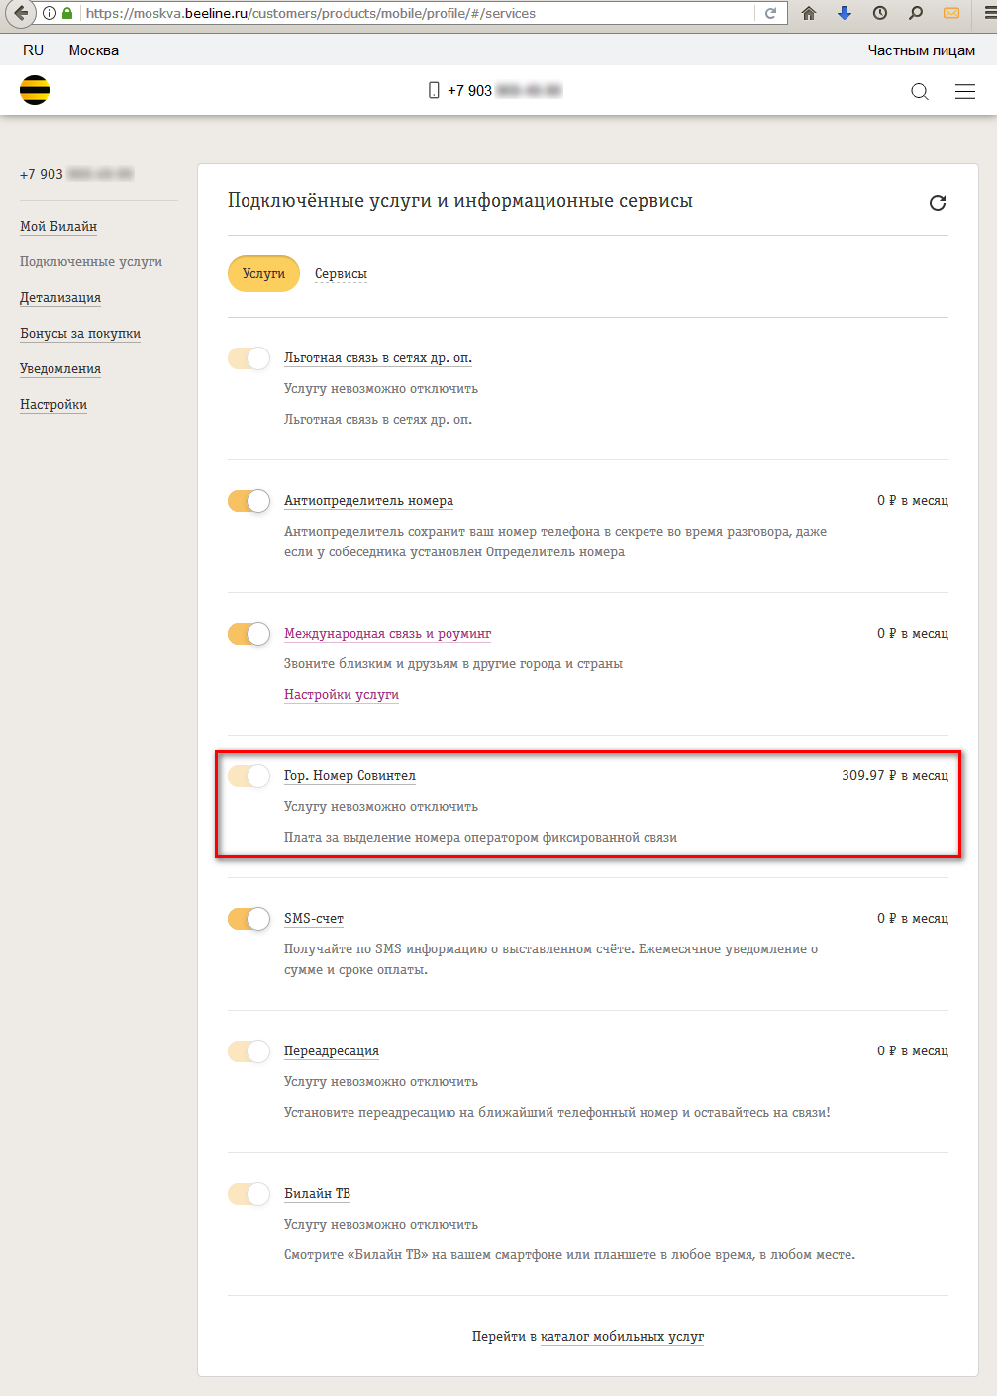Open Подключенные услуги in sidebar
The height and width of the screenshot is (1396, 997).
click(x=91, y=262)
